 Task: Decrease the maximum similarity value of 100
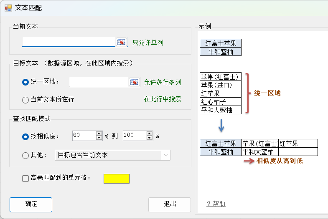click(x=150, y=138)
